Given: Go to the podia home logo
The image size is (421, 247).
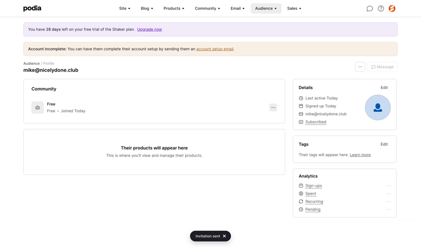Looking at the screenshot, I should pos(32,8).
